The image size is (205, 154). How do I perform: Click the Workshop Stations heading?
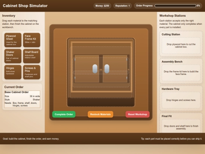click(x=173, y=16)
